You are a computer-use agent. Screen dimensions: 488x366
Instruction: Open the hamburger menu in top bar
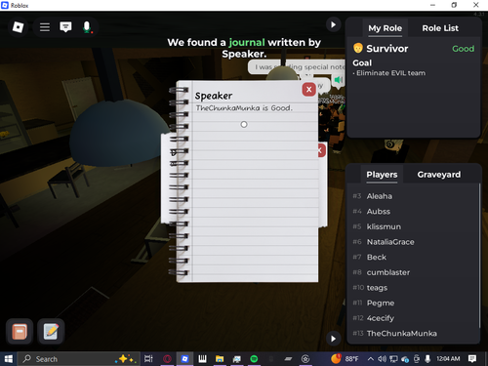pos(45,27)
